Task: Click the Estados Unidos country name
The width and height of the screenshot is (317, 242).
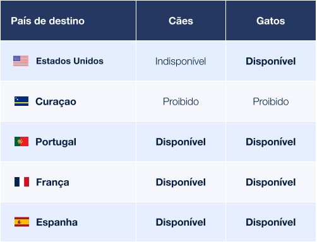Action: click(x=69, y=61)
